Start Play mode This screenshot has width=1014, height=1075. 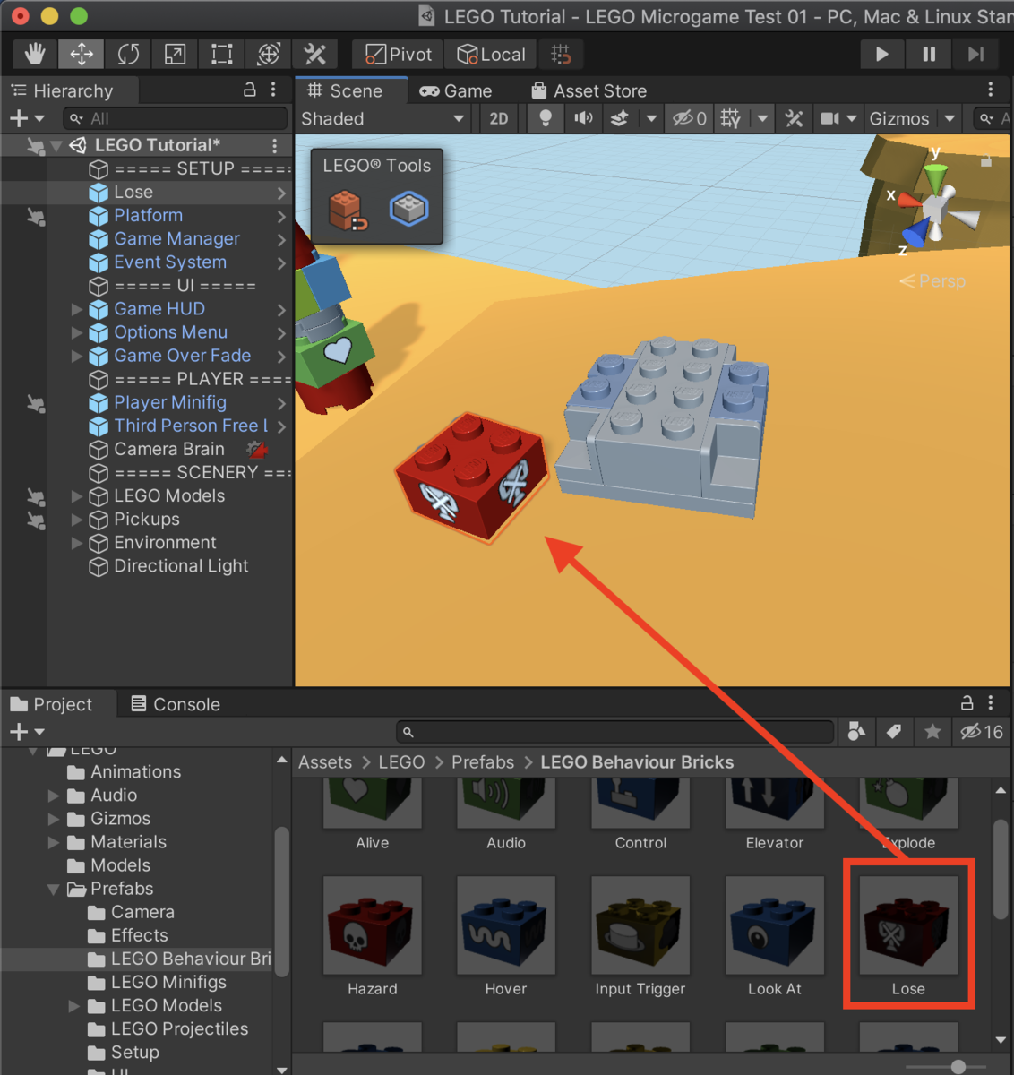point(881,55)
